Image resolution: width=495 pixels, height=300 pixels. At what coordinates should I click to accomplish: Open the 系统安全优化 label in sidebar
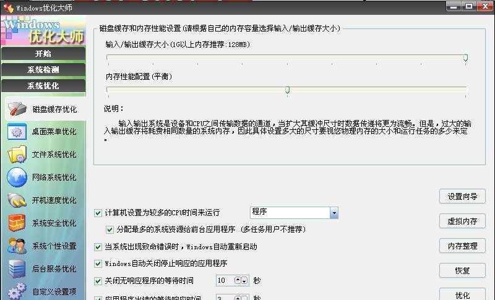pos(54,223)
